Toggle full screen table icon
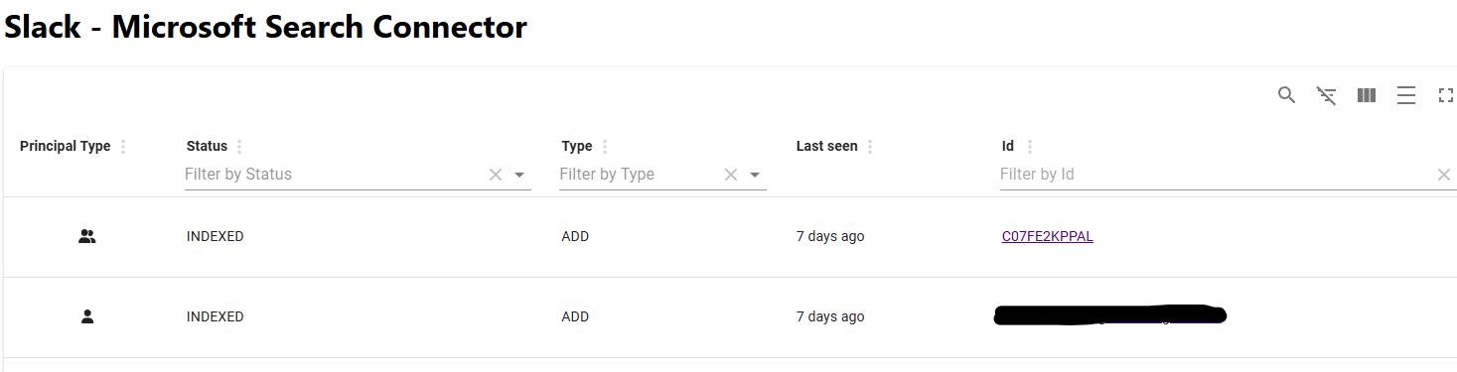1457x372 pixels. (1446, 95)
